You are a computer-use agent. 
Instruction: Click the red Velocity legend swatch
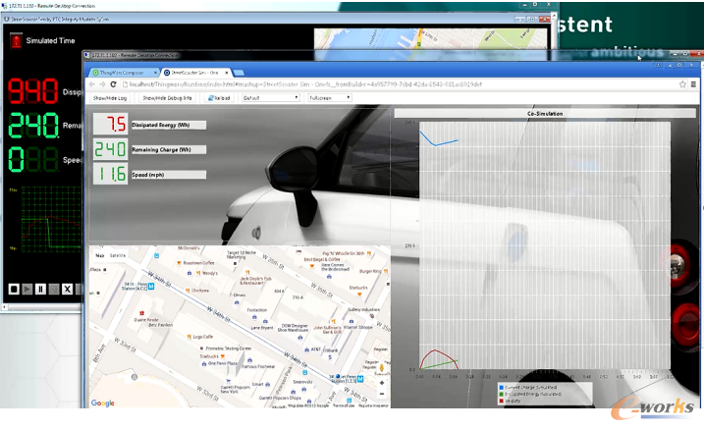[x=501, y=401]
